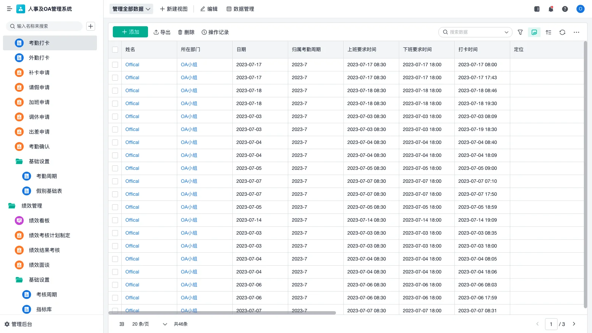
Task: Select 绩效看板 from the sidebar
Action: (39, 221)
